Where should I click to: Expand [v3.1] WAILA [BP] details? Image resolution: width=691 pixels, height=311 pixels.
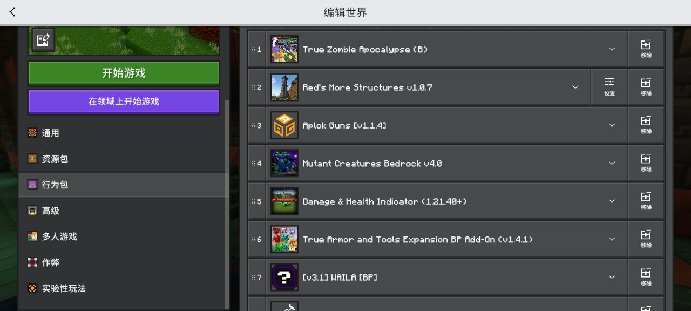point(612,278)
